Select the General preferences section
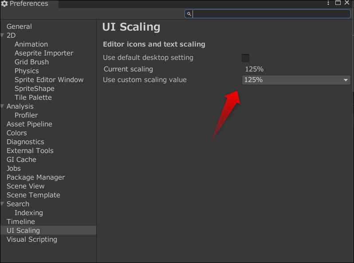This screenshot has height=263, width=354. [19, 27]
